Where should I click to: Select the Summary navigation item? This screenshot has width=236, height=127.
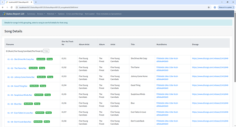tap(31, 14)
